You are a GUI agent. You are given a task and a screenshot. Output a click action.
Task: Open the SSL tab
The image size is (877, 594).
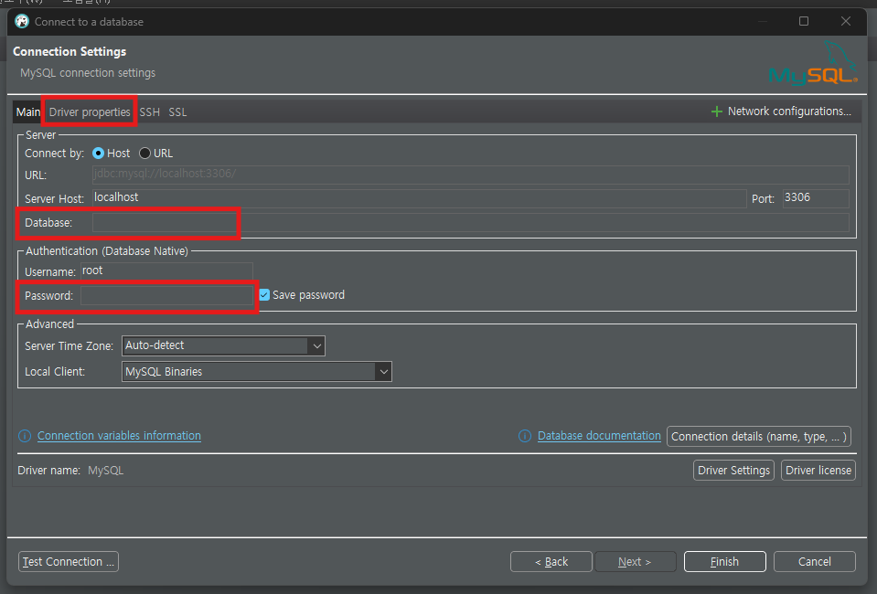point(177,111)
